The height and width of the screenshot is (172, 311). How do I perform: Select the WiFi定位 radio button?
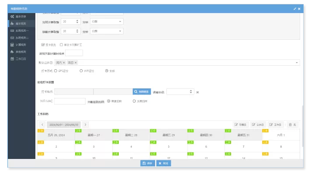point(81,71)
